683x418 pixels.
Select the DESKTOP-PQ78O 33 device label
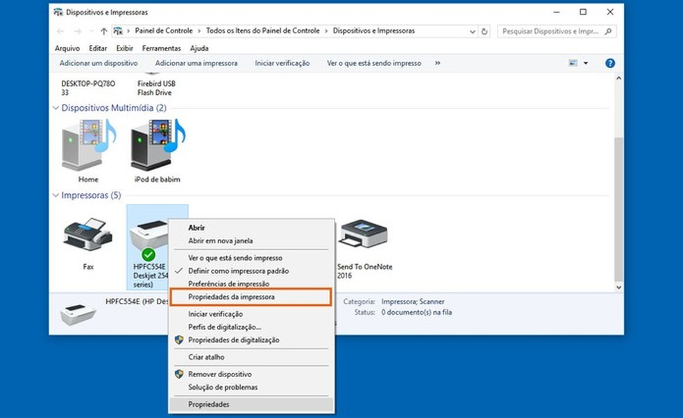pos(88,88)
